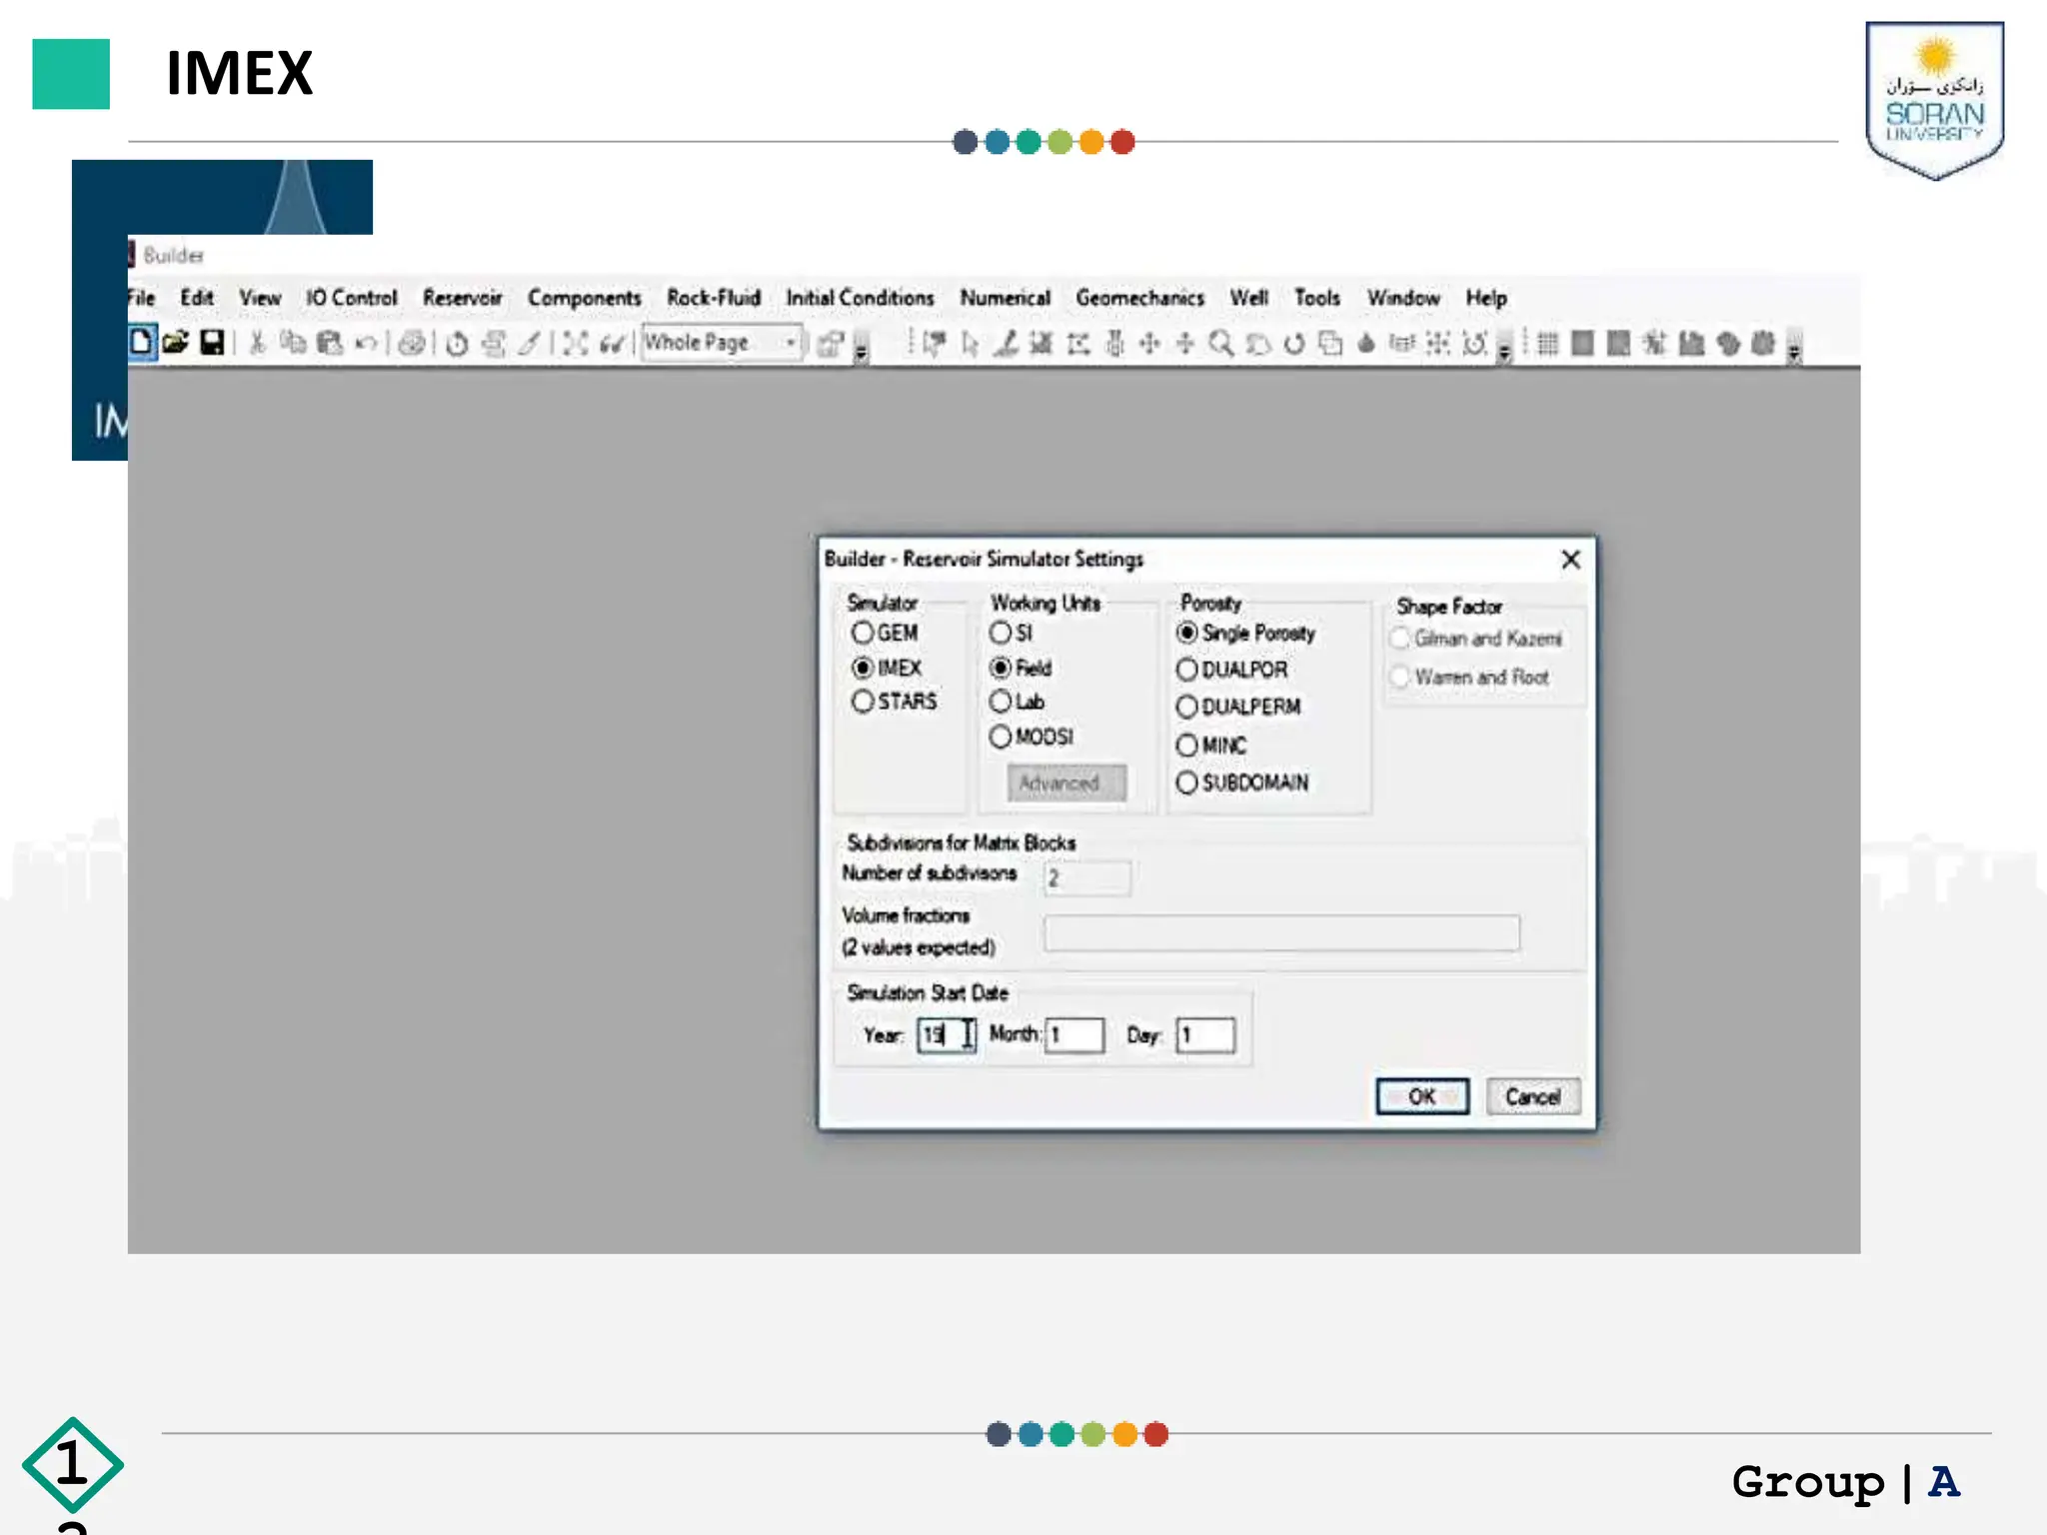Open the Edit menu
The image size is (2047, 1535).
coord(197,298)
